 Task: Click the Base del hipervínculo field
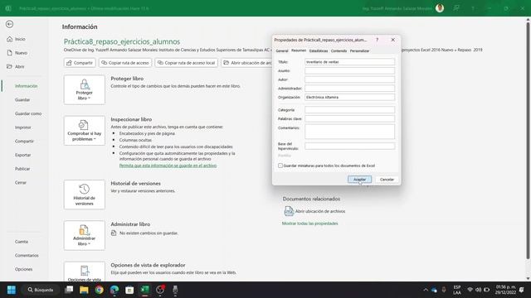click(349, 146)
